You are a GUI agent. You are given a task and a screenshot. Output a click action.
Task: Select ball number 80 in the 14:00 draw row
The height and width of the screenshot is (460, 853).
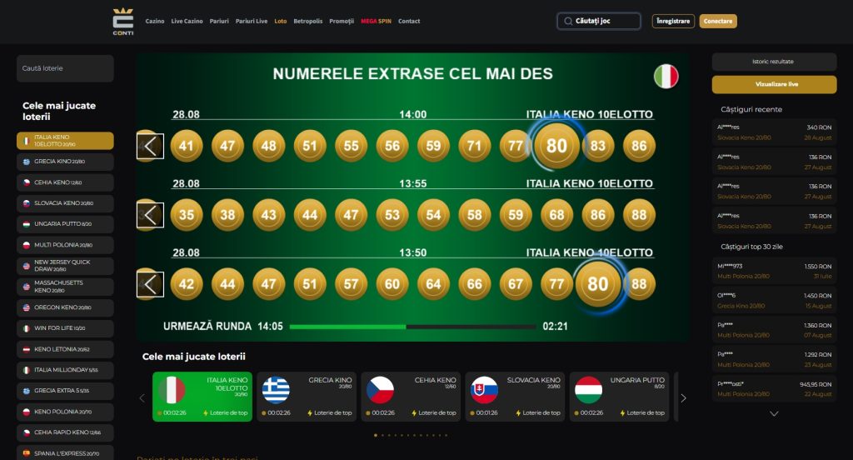coord(556,146)
